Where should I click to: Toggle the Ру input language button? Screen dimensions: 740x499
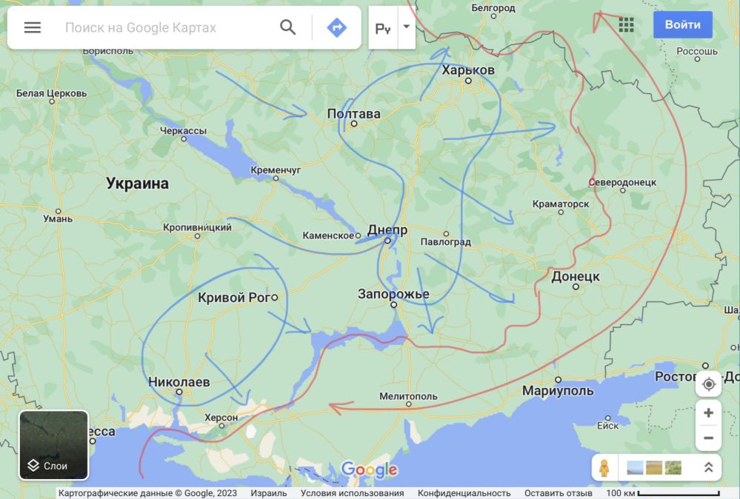(x=383, y=28)
